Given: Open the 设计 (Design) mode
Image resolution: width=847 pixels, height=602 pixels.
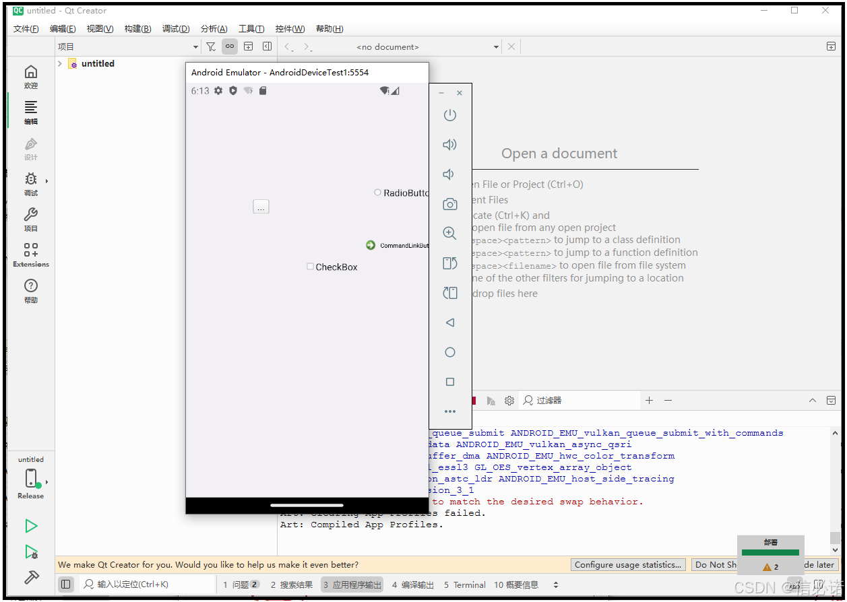Looking at the screenshot, I should point(31,148).
